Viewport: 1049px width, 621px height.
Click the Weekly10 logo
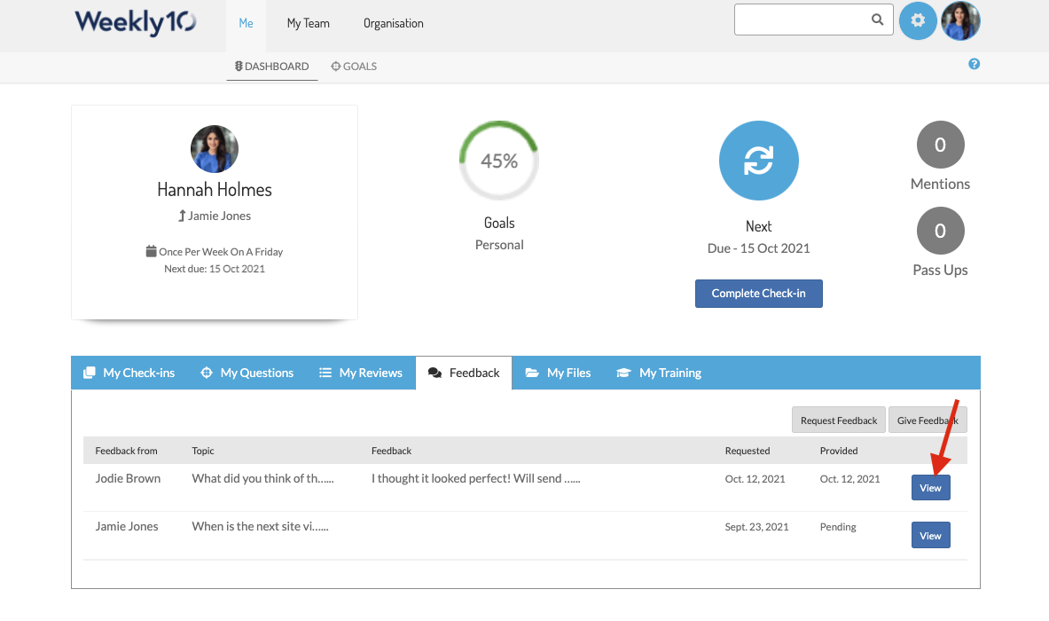click(136, 22)
